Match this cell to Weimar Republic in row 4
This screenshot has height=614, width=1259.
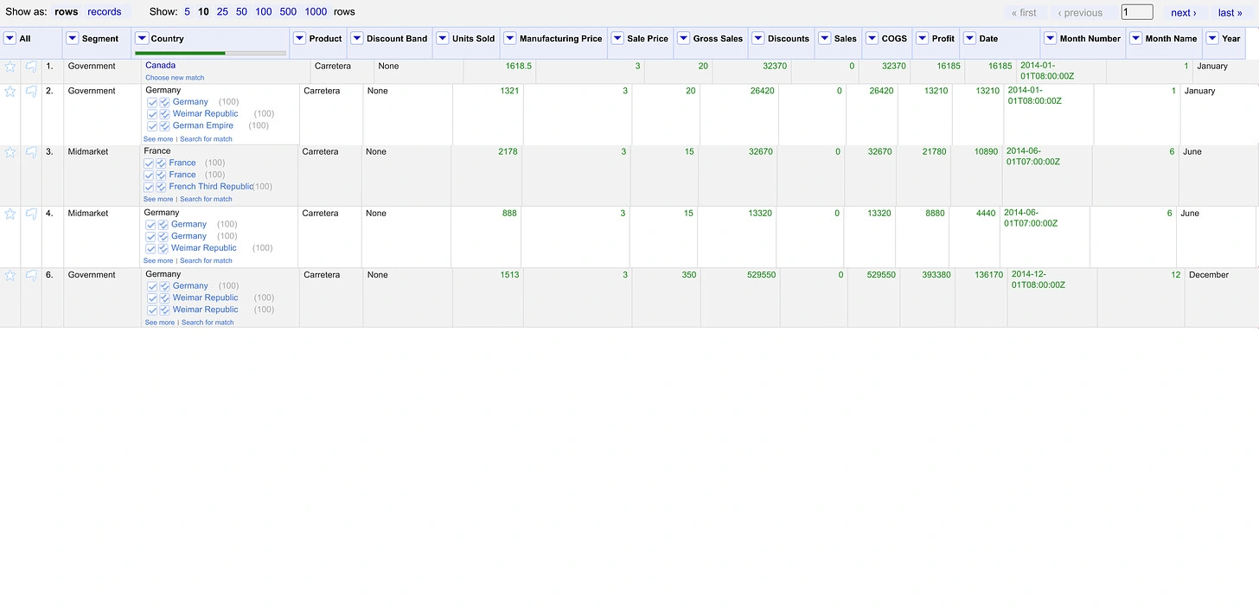[x=150, y=248]
